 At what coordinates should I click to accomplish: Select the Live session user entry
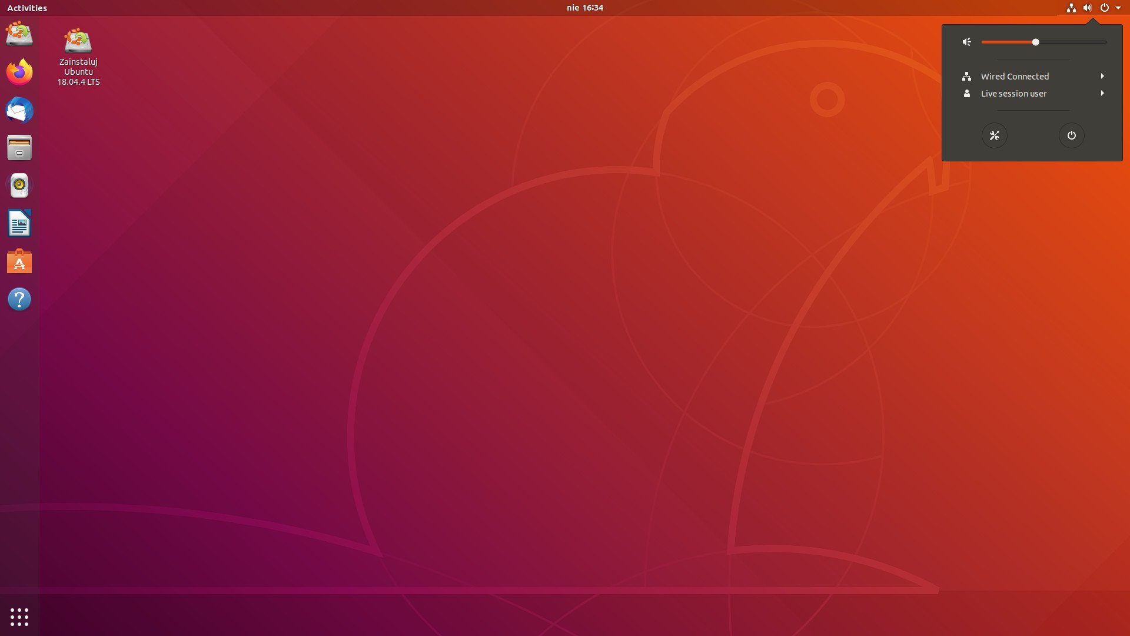click(1013, 94)
